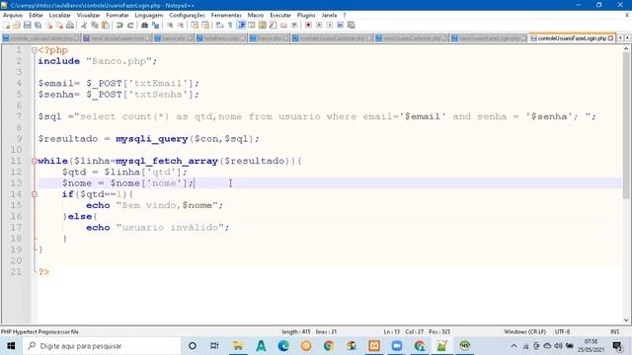Toggle word wrap in the toolbar
Viewport: 632px width, 355px height.
219,25
